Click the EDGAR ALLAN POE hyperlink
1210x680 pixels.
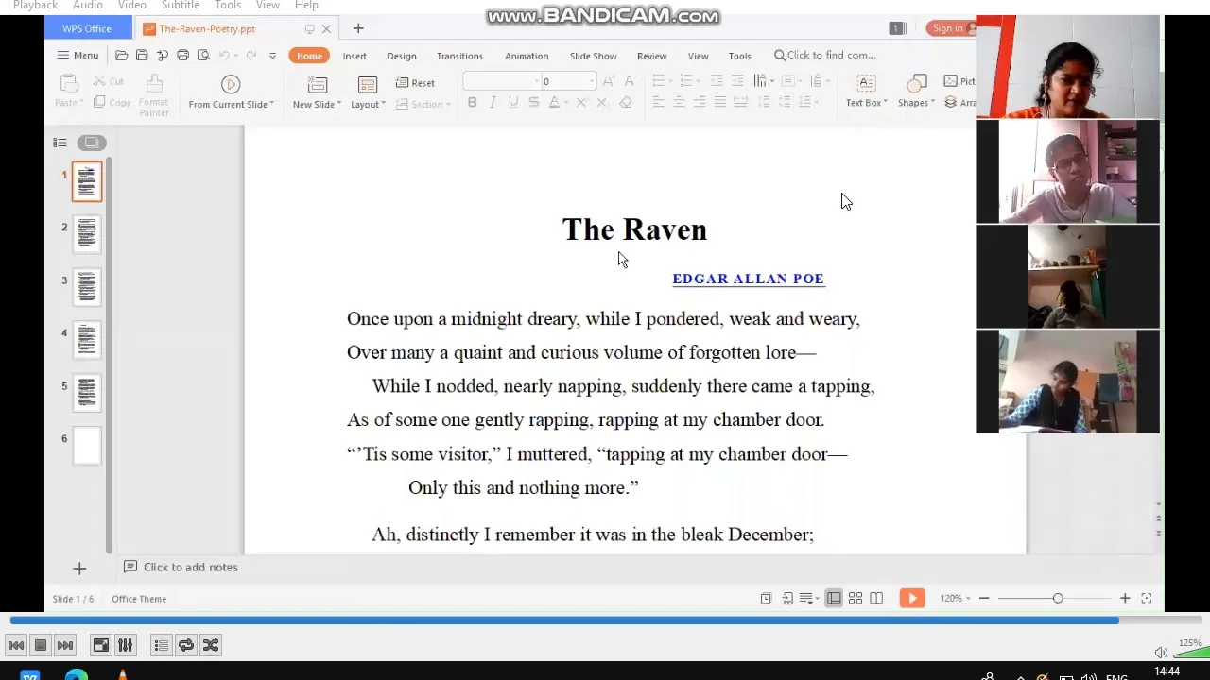point(749,279)
